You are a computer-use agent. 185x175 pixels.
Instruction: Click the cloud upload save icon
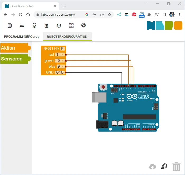(x=152, y=167)
